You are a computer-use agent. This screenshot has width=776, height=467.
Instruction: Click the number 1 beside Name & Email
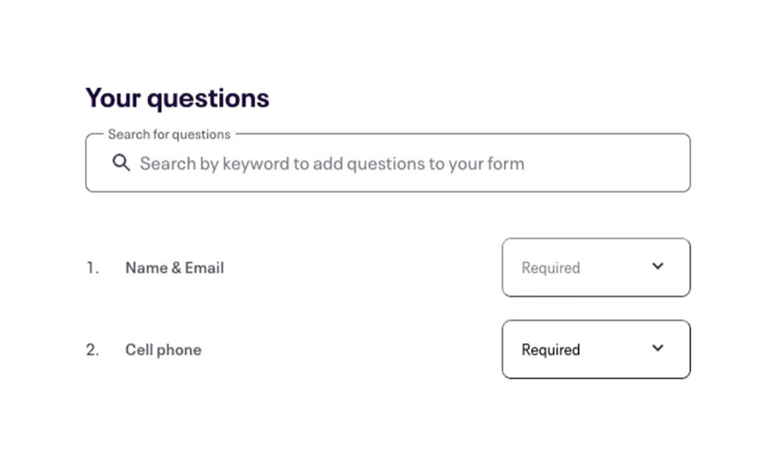92,268
